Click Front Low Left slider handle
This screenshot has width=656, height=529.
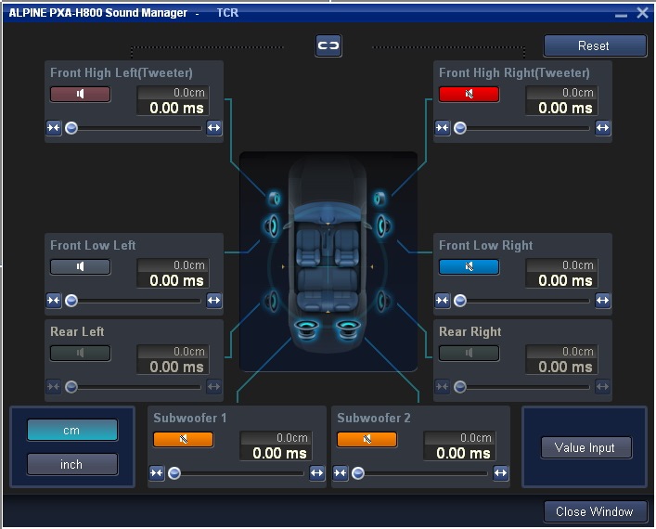pos(71,300)
